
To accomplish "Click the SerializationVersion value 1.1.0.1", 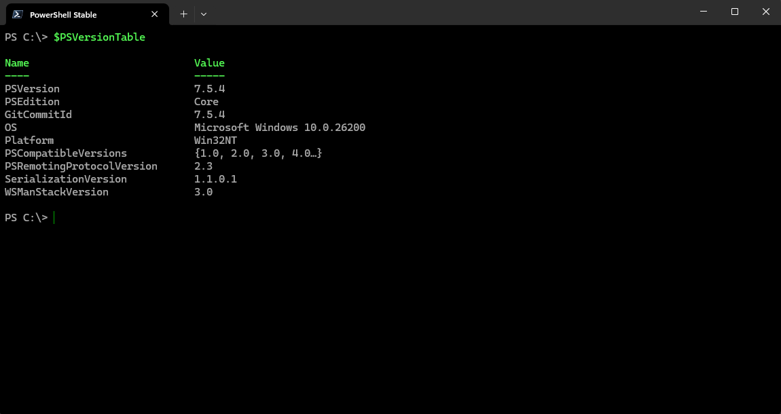I will [x=215, y=178].
